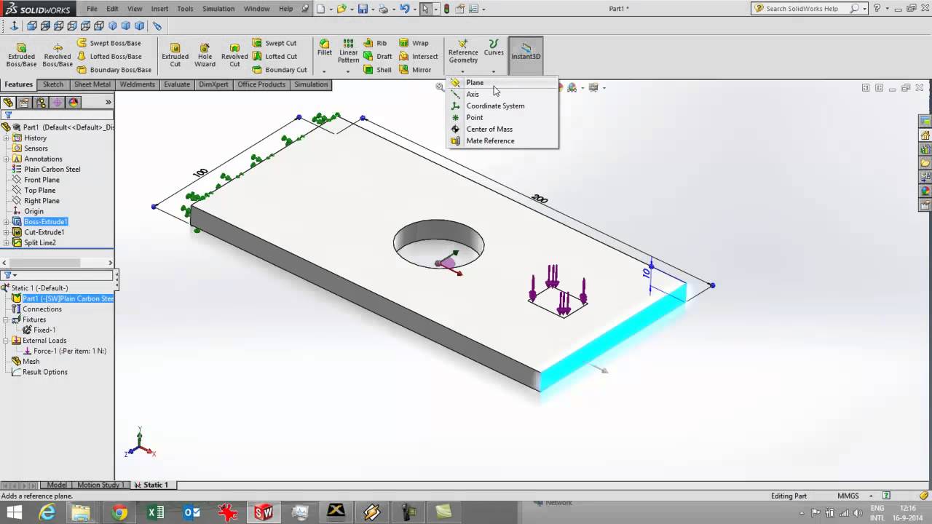Open the Linear Pattern dropdown arrow
Image resolution: width=932 pixels, height=524 pixels.
coord(348,71)
